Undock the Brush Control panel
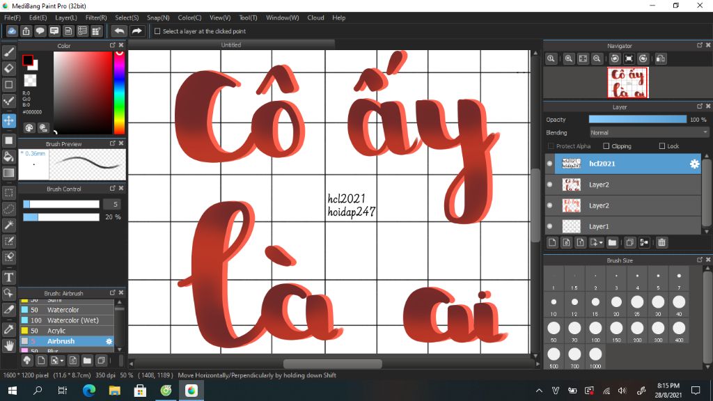The width and height of the screenshot is (713, 401). (x=112, y=188)
